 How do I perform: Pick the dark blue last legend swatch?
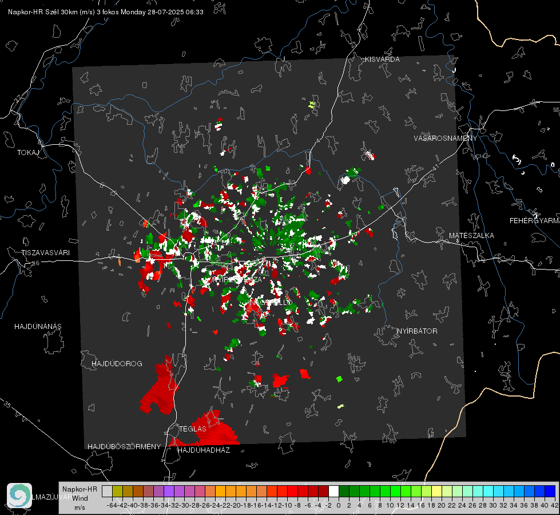(550, 491)
